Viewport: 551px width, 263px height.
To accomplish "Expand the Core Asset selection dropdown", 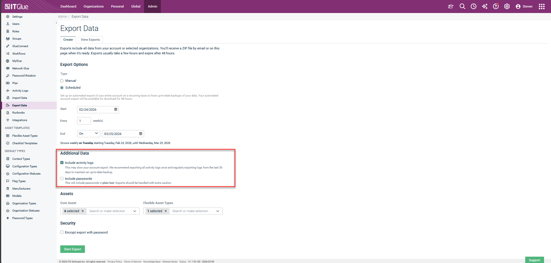I will click(134, 211).
